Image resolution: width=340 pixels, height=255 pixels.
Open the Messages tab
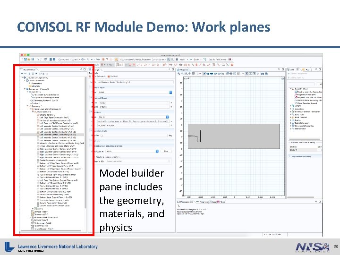pyautogui.click(x=185, y=202)
